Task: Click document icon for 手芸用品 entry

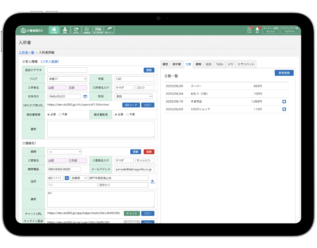Action: coord(284,101)
